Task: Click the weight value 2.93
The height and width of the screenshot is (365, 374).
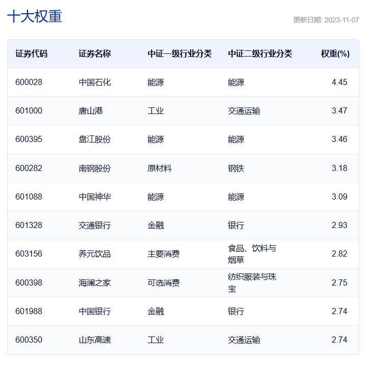Action: point(339,226)
